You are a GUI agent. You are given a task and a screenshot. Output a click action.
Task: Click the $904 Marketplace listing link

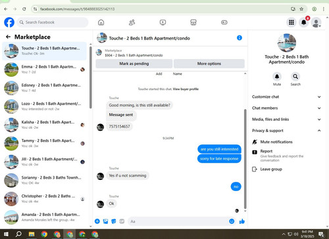click(x=134, y=55)
